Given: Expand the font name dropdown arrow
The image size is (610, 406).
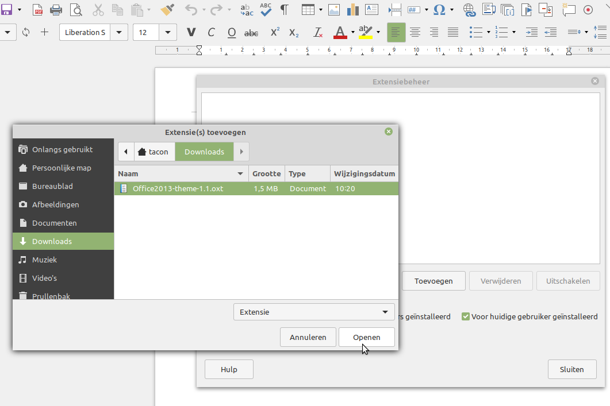Looking at the screenshot, I should point(118,32).
